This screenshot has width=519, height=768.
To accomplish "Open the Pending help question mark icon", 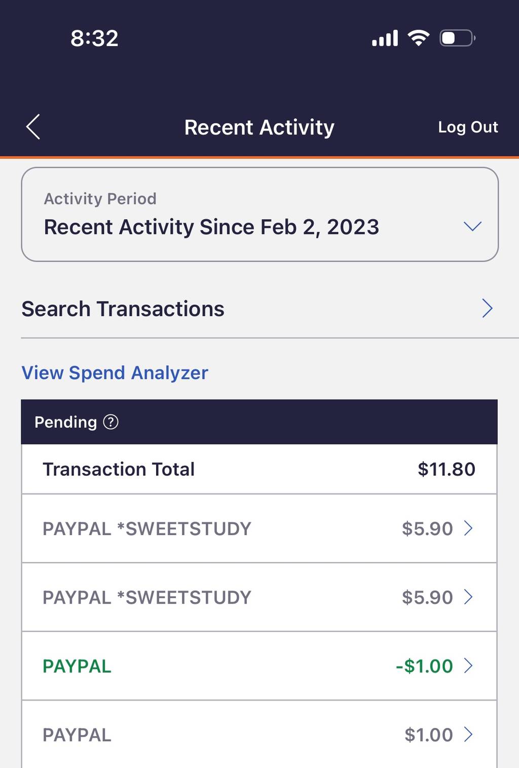I will [110, 422].
